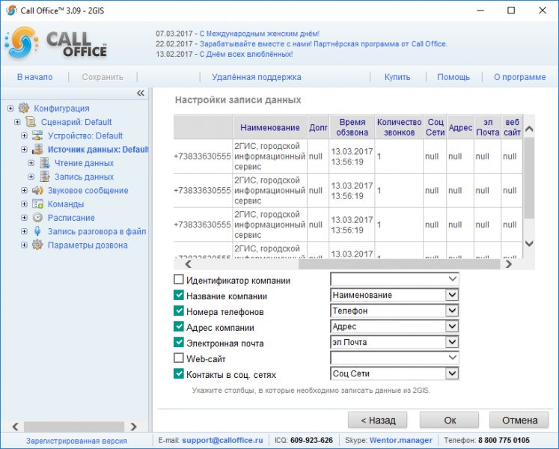Click the Запись разговора microphone icon
The image size is (559, 449).
(x=37, y=231)
